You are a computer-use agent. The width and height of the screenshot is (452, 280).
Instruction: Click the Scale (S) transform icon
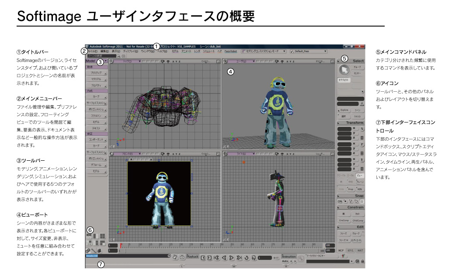click(x=362, y=128)
